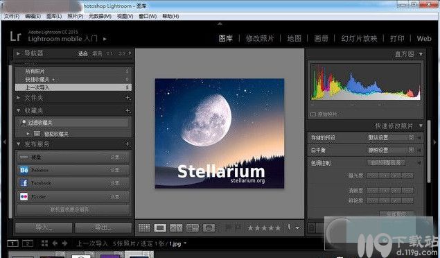440x258 pixels.
Task: Switch to Grid view in the toolbar
Action: coord(144,227)
